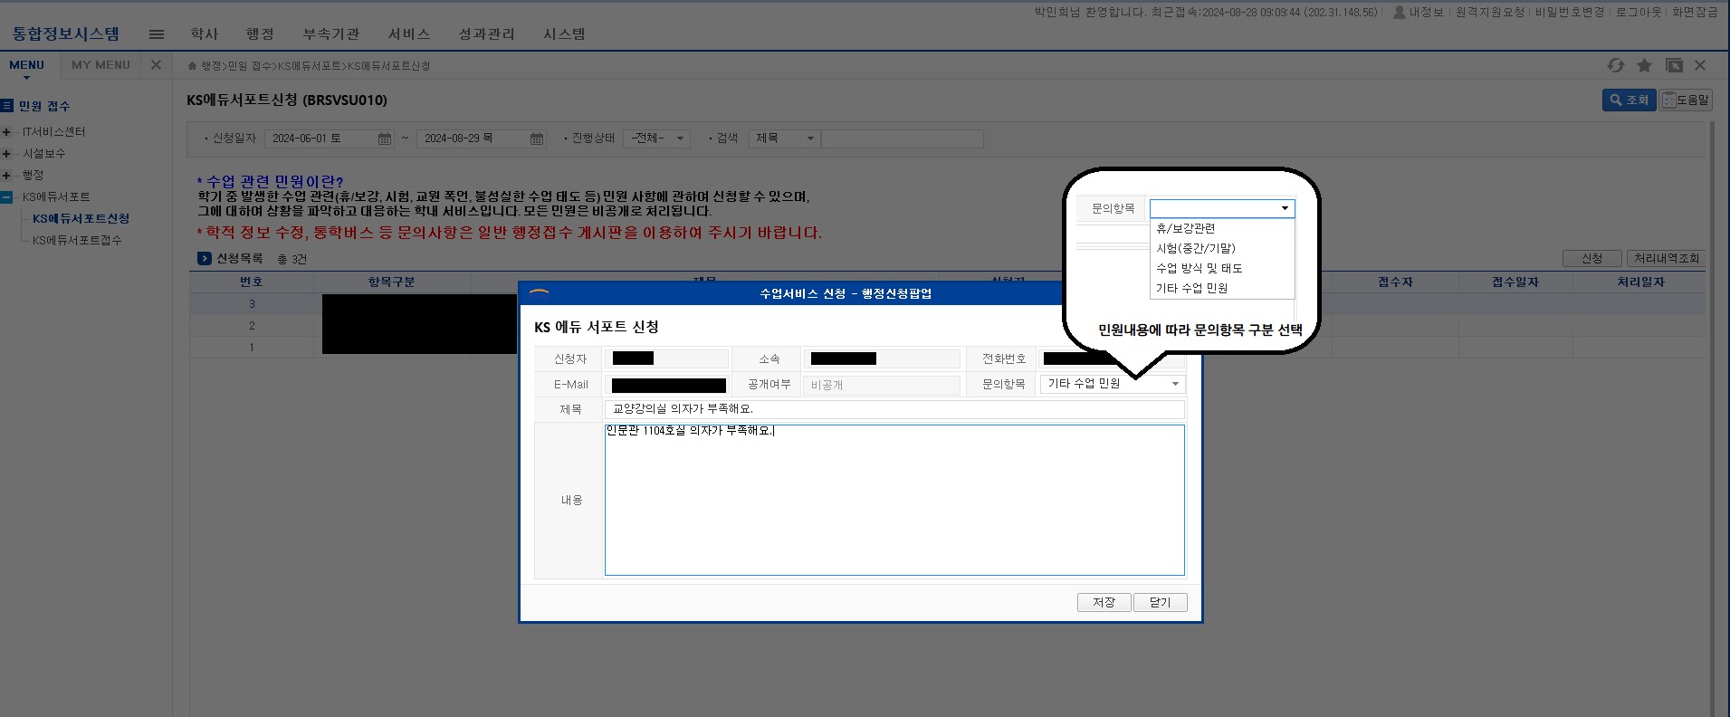Image resolution: width=1730 pixels, height=717 pixels.
Task: Open the calendar for the end date
Action: [537, 139]
